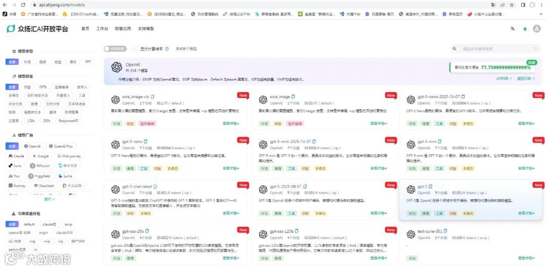Click the help icon next to 显示计算倍率
This screenshot has height=269, width=546.
(x=166, y=49)
